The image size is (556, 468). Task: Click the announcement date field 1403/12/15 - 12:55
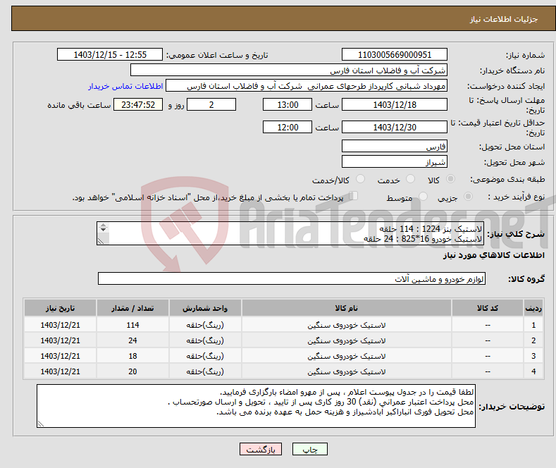109,54
